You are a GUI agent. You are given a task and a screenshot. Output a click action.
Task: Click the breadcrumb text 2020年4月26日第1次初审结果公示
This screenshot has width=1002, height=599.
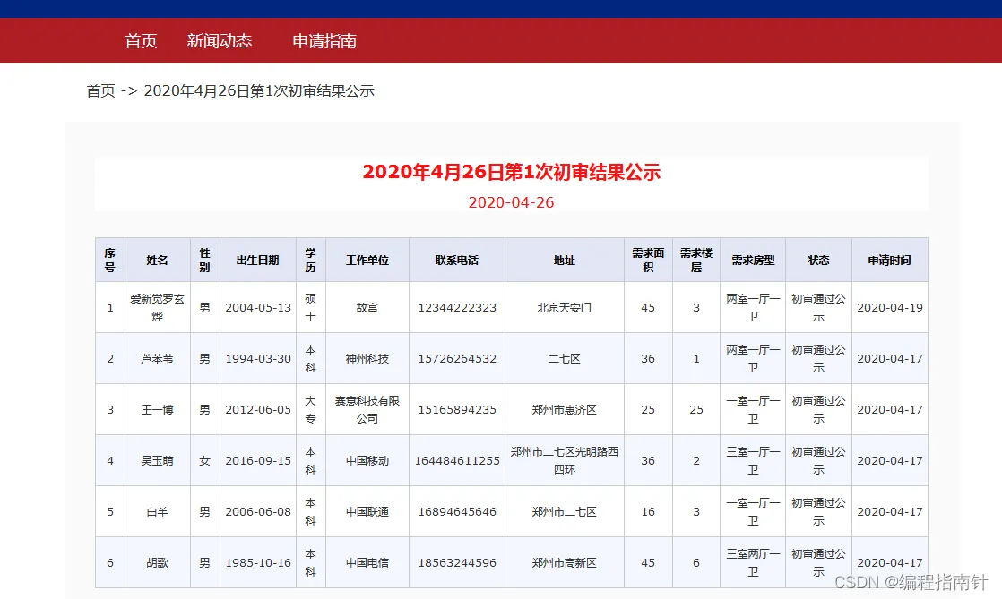tap(259, 90)
